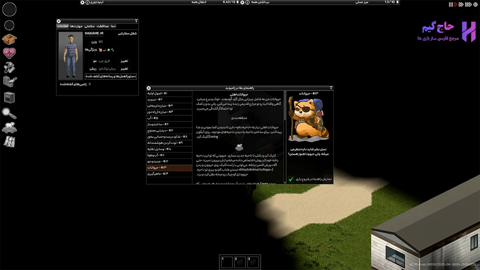Click the zoning icon image inside guide text
Viewport: 480px width, 270px height.
point(239,147)
